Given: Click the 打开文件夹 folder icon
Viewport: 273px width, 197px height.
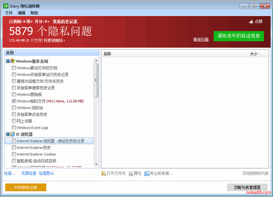Looking at the screenshot, I should [x=103, y=173].
